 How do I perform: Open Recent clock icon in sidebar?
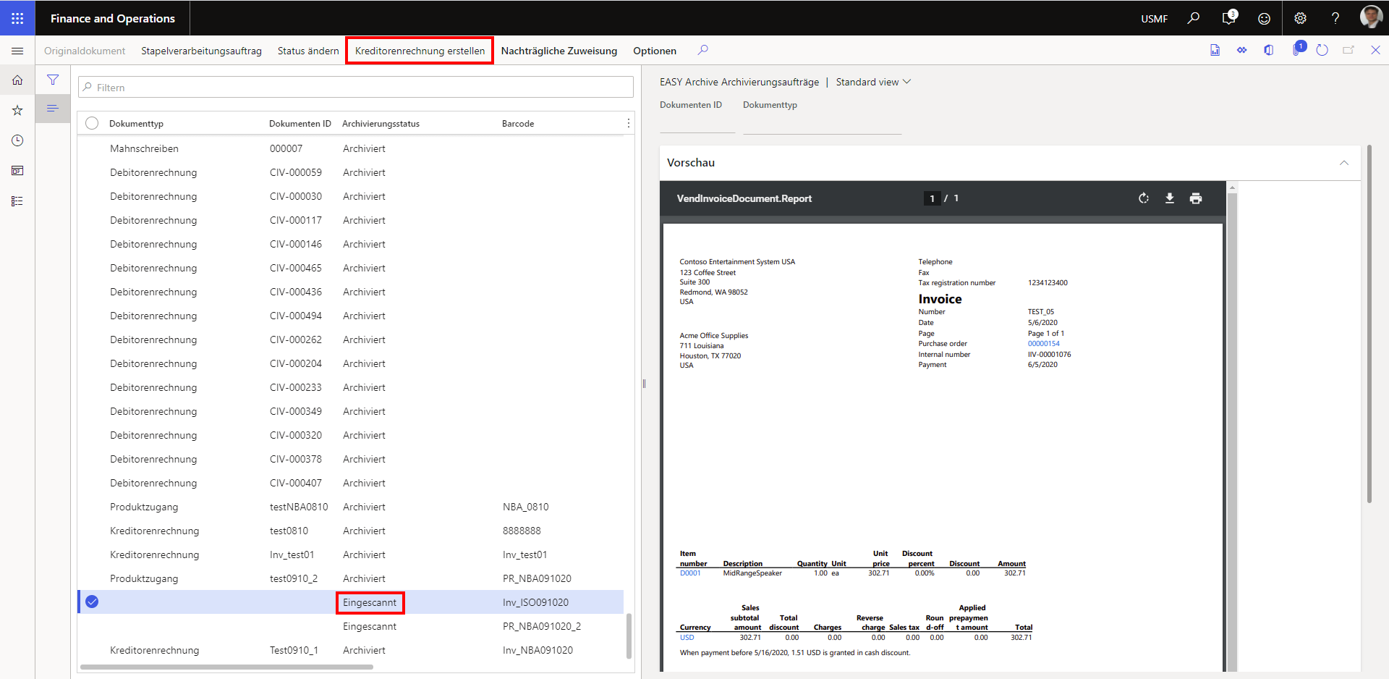[17, 140]
